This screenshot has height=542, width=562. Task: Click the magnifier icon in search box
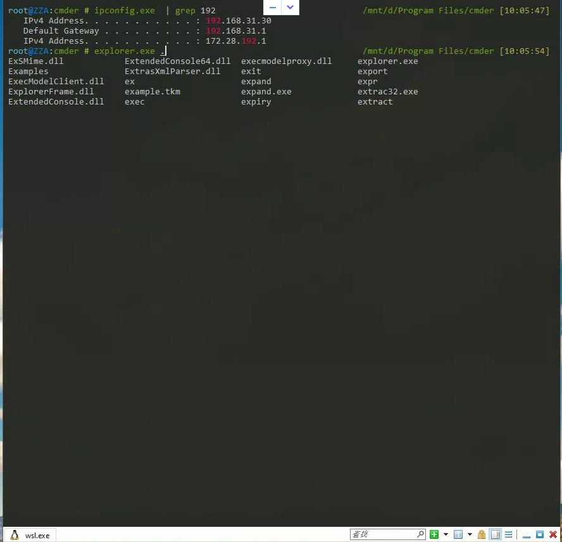421,534
